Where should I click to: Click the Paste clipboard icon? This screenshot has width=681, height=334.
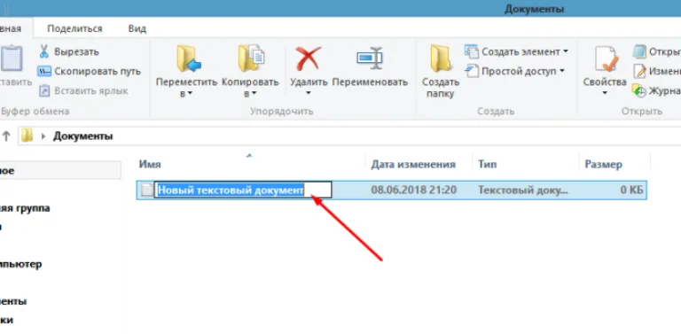(x=12, y=58)
